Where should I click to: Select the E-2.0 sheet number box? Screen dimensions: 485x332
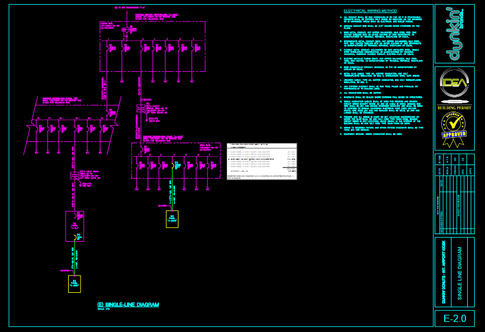point(454,319)
